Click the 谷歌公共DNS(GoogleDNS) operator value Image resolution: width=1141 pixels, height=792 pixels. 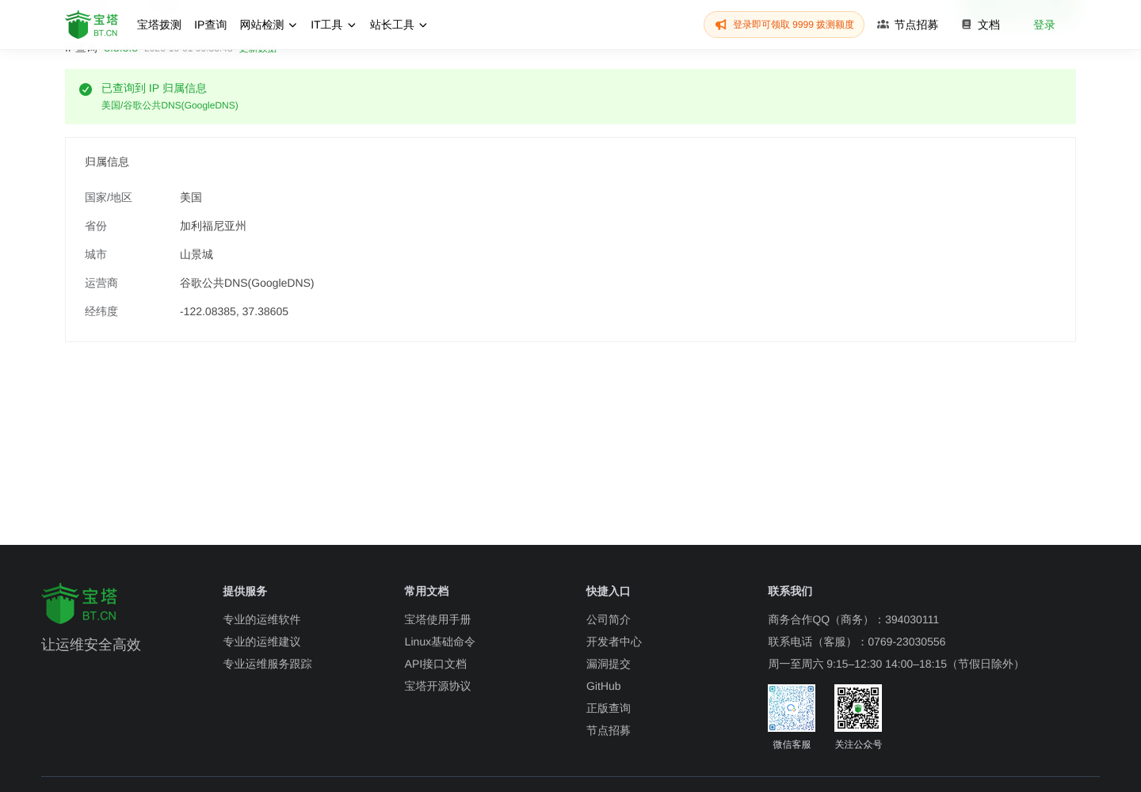pos(247,284)
